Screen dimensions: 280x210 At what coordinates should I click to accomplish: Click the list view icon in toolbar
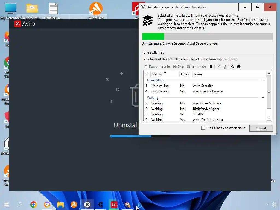coord(210,67)
